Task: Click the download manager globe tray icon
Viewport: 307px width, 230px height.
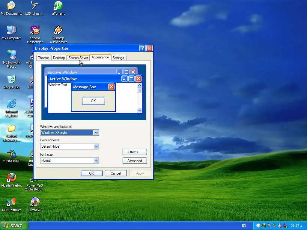Action: 264,226
